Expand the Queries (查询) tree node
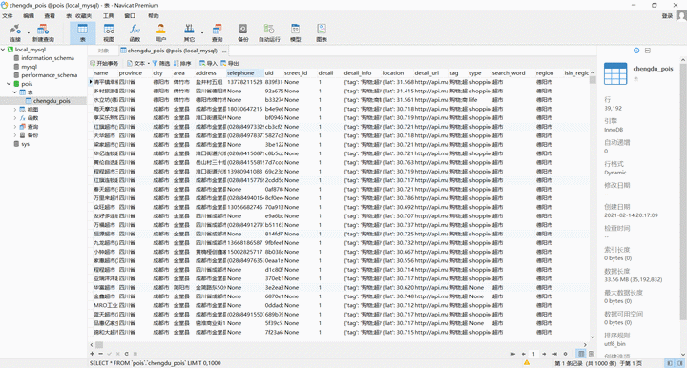The width and height of the screenshot is (687, 368). pos(15,127)
